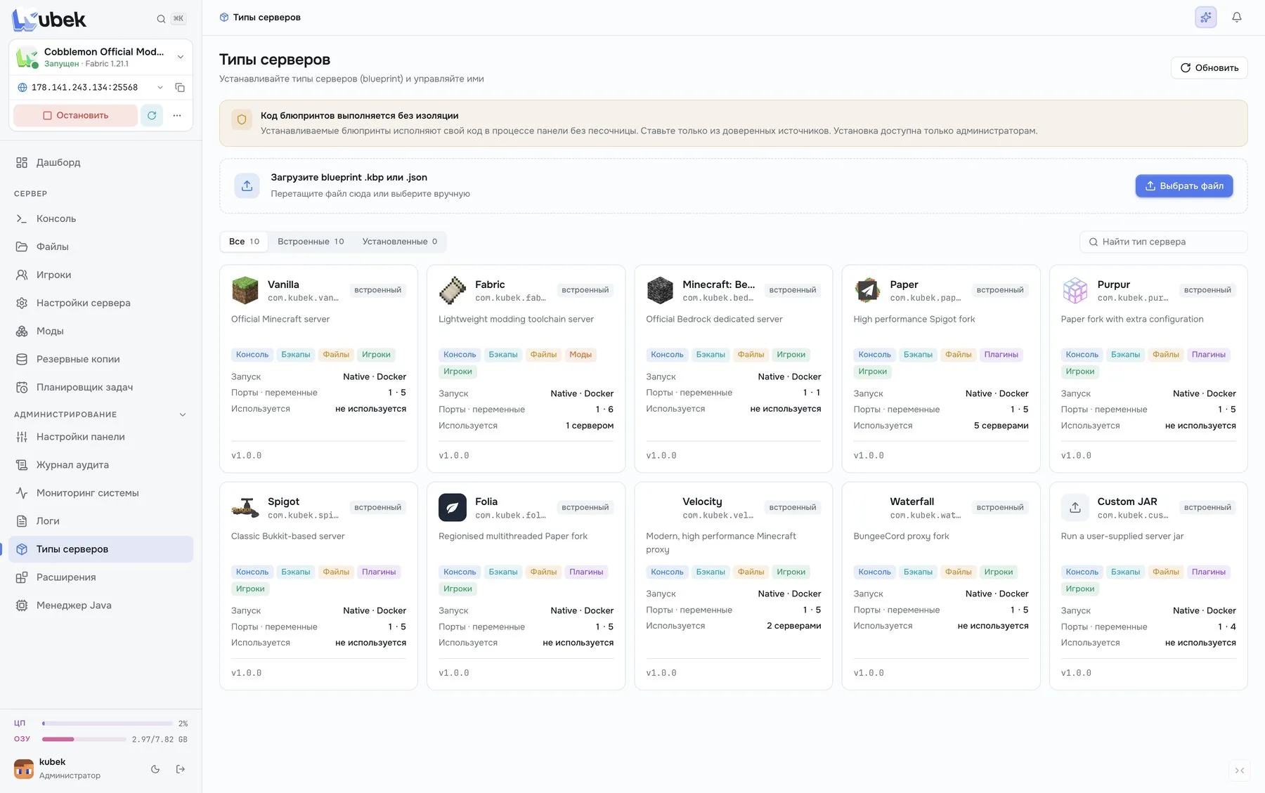Restart the server with the refresh icon
Image resolution: width=1265 pixels, height=793 pixels.
coord(152,115)
